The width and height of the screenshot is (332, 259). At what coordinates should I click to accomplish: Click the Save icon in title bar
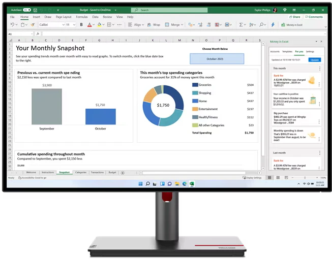35,10
